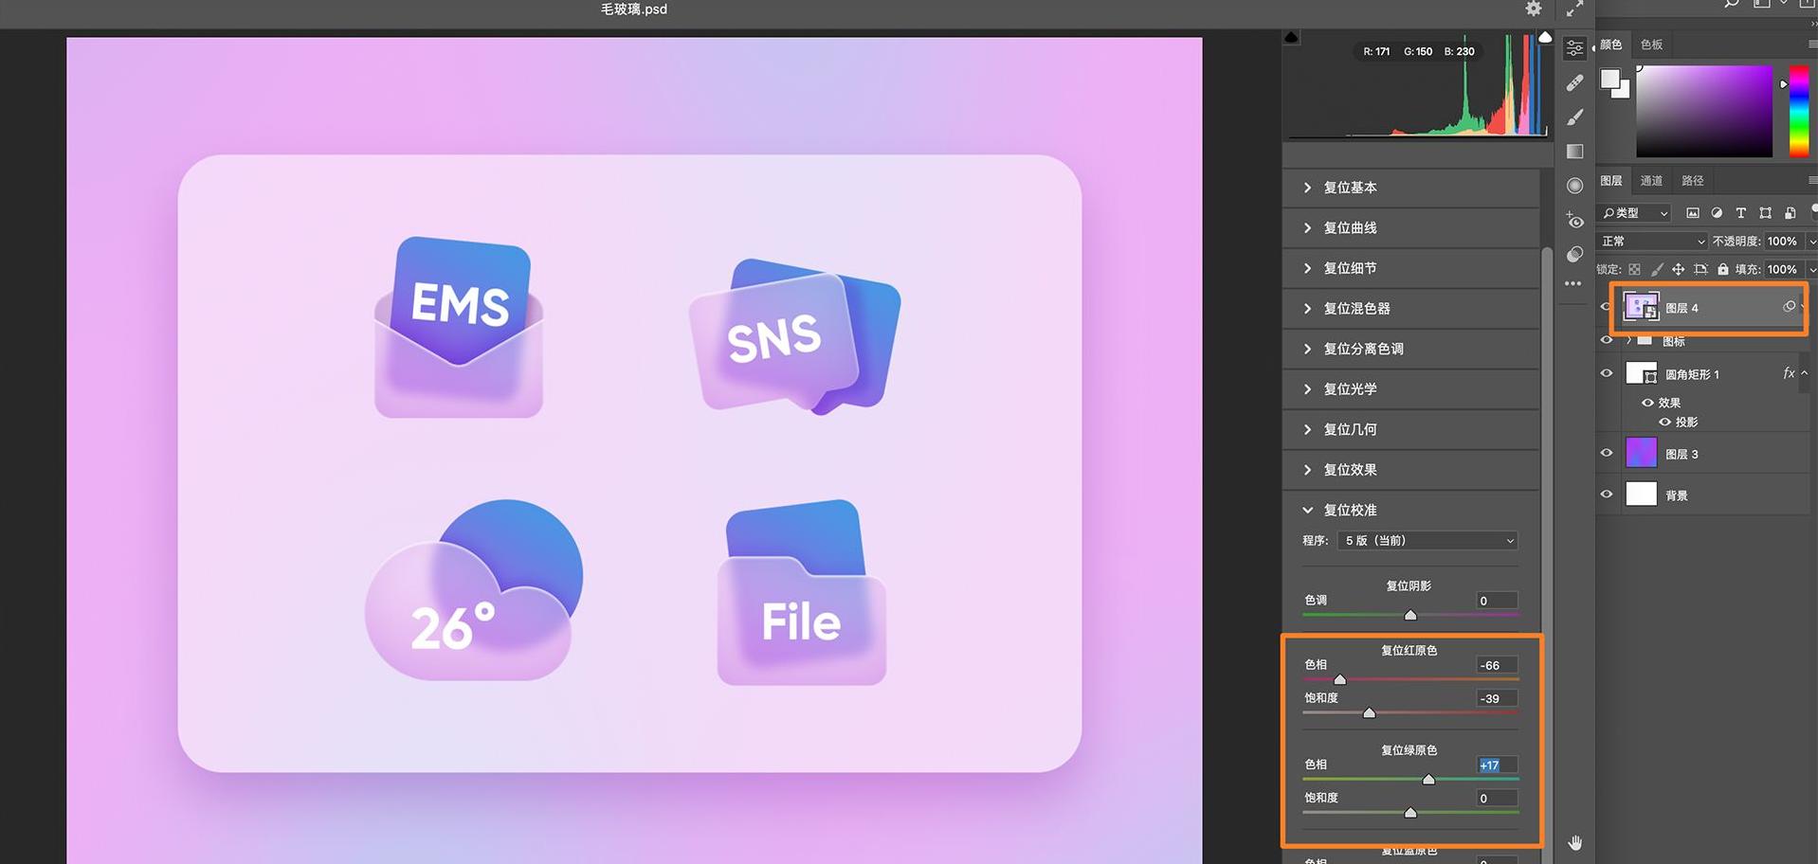Image resolution: width=1818 pixels, height=864 pixels.
Task: Expand the 复位曲线 section
Action: (1350, 227)
